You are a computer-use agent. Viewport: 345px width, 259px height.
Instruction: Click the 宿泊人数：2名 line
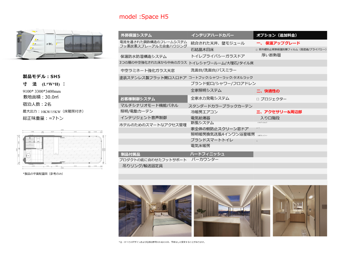(x=37, y=104)
